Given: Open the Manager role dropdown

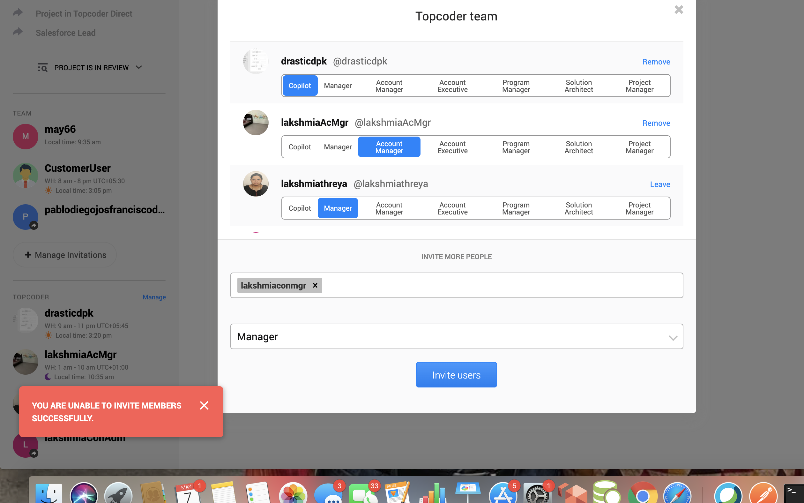Looking at the screenshot, I should tap(456, 336).
